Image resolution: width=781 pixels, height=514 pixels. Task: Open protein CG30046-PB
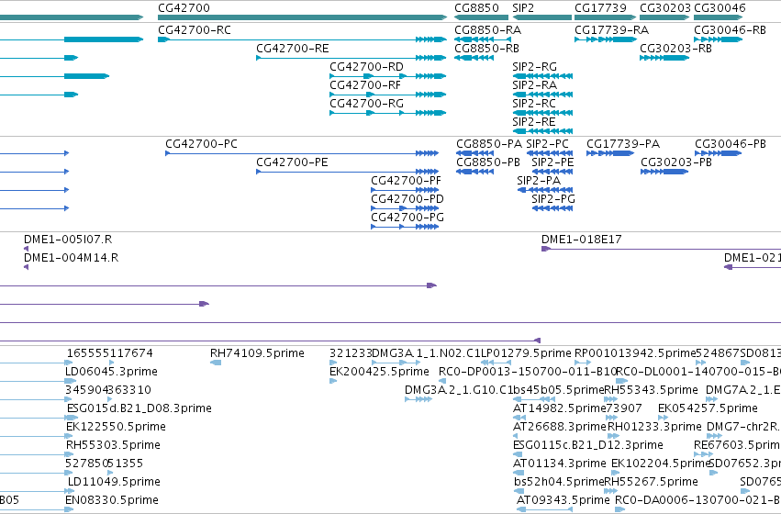coord(719,153)
